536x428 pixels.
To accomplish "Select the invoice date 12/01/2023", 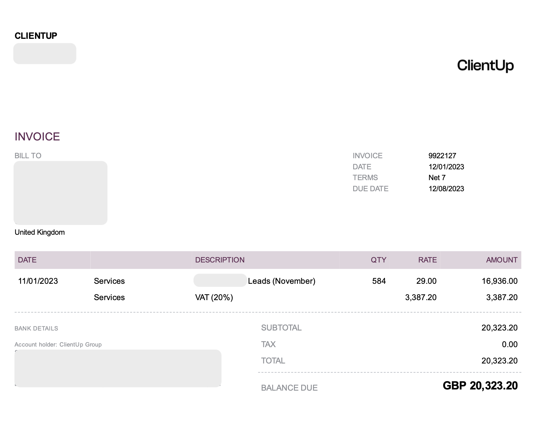I will pyautogui.click(x=446, y=167).
